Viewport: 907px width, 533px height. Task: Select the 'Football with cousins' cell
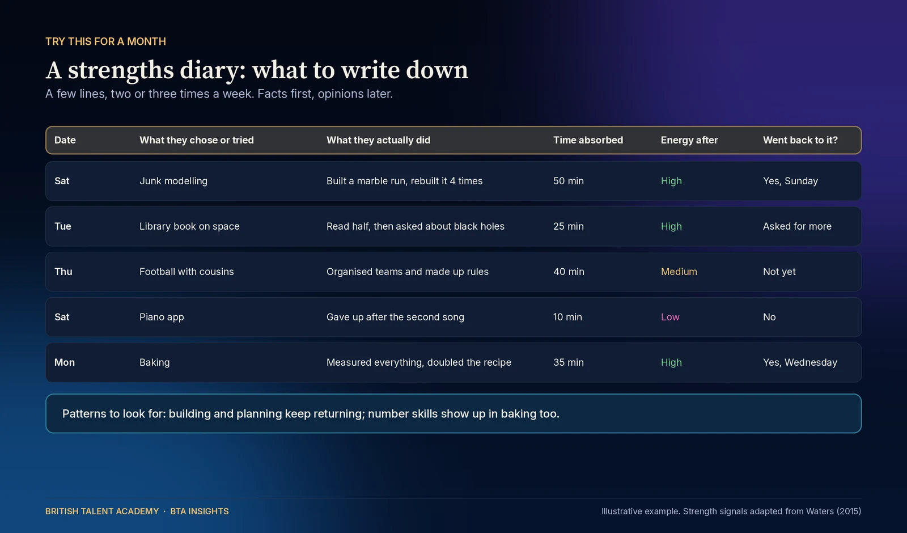pos(187,272)
